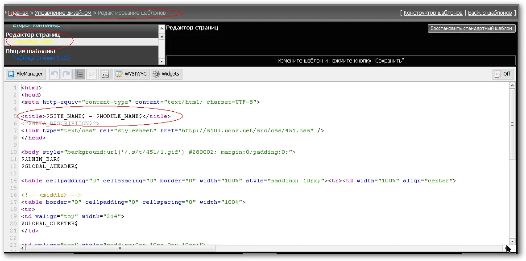Viewport: 526px width, 261px height.
Task: Click the <?$META_DESCRIPTION$?> line
Action: [x=60, y=123]
